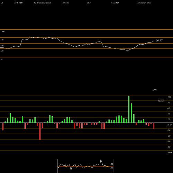Image resolution: width=173 pixels, height=173 pixels.
Task: Click the deepest red bar in MR histogram
Action: pos(40,131)
